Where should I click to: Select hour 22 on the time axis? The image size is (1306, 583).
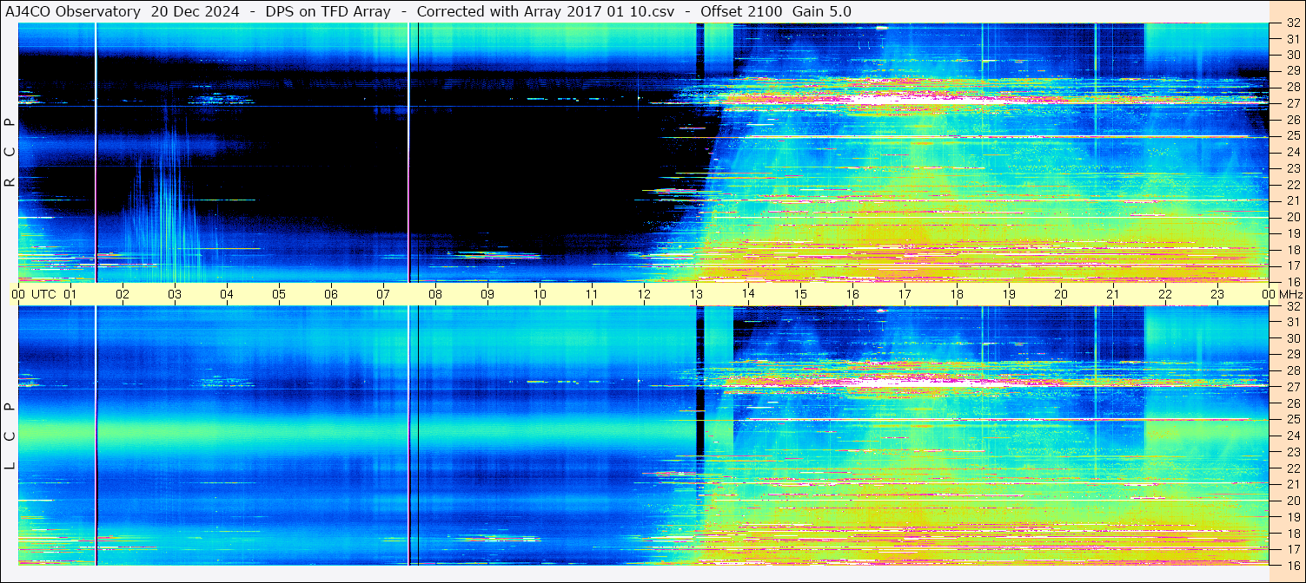pyautogui.click(x=1165, y=294)
